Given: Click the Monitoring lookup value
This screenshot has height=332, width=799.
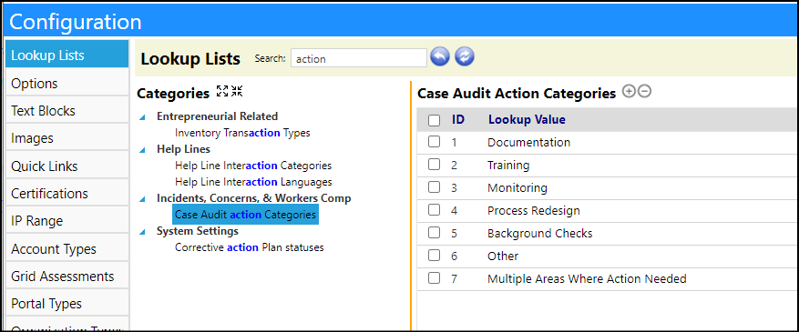Looking at the screenshot, I should [x=517, y=187].
